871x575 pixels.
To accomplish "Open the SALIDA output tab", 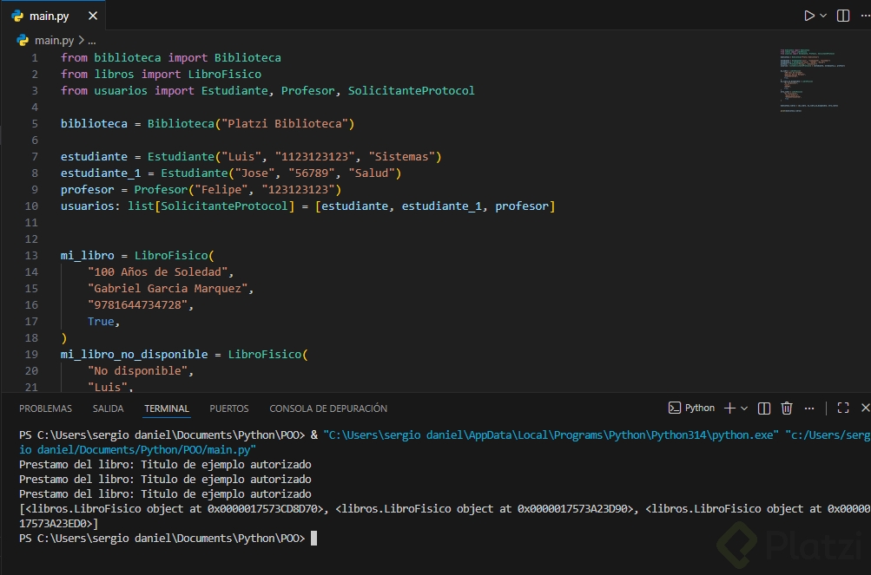I will [109, 408].
